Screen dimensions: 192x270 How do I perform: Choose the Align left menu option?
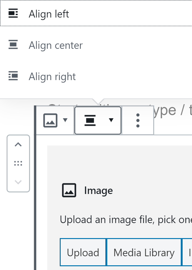tap(96, 13)
